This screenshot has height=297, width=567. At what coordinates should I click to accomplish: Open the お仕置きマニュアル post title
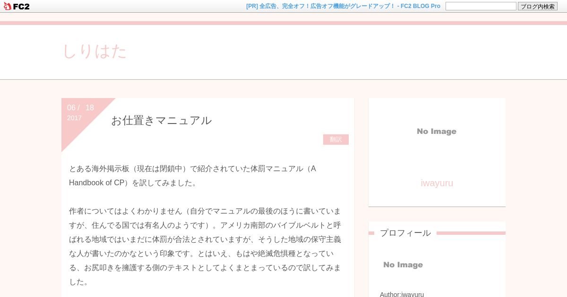[161, 121]
